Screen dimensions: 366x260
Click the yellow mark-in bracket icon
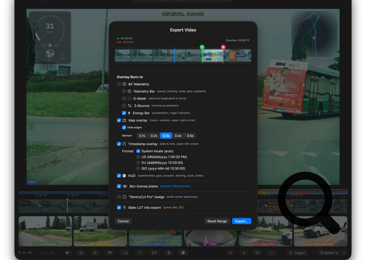(230, 253)
